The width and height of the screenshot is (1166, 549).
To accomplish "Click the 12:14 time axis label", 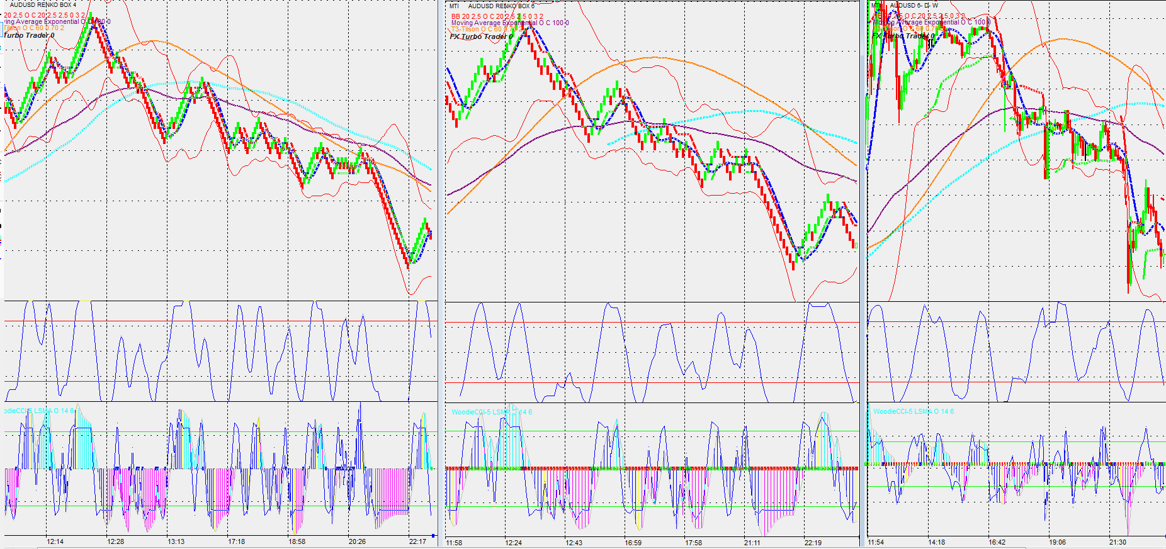I will pyautogui.click(x=55, y=541).
